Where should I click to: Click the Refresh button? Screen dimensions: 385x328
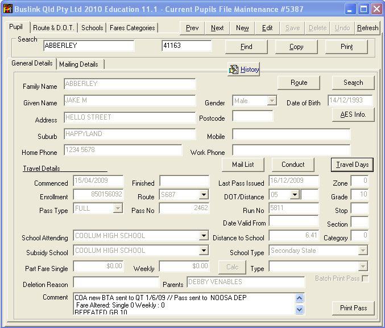pyautogui.click(x=367, y=28)
